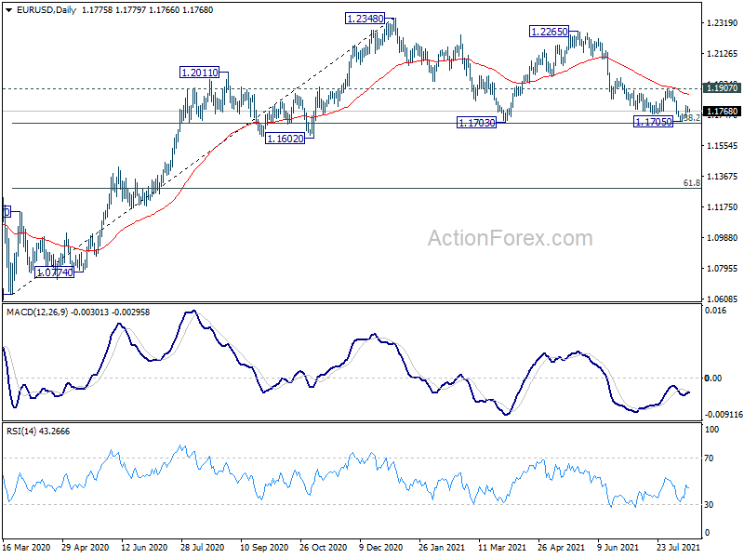Click the MACD 0.016 scale value
744x558 pixels.
click(716, 311)
